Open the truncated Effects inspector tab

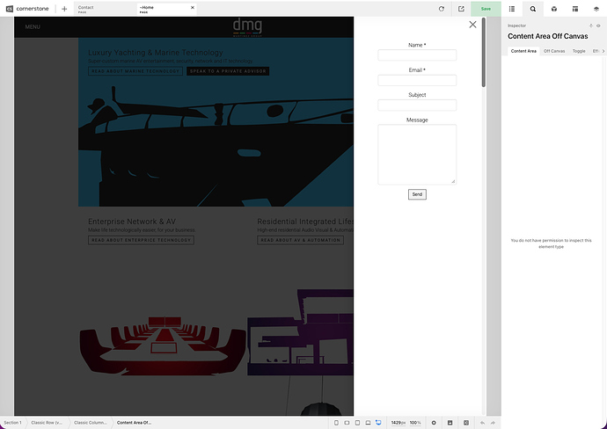(x=596, y=51)
